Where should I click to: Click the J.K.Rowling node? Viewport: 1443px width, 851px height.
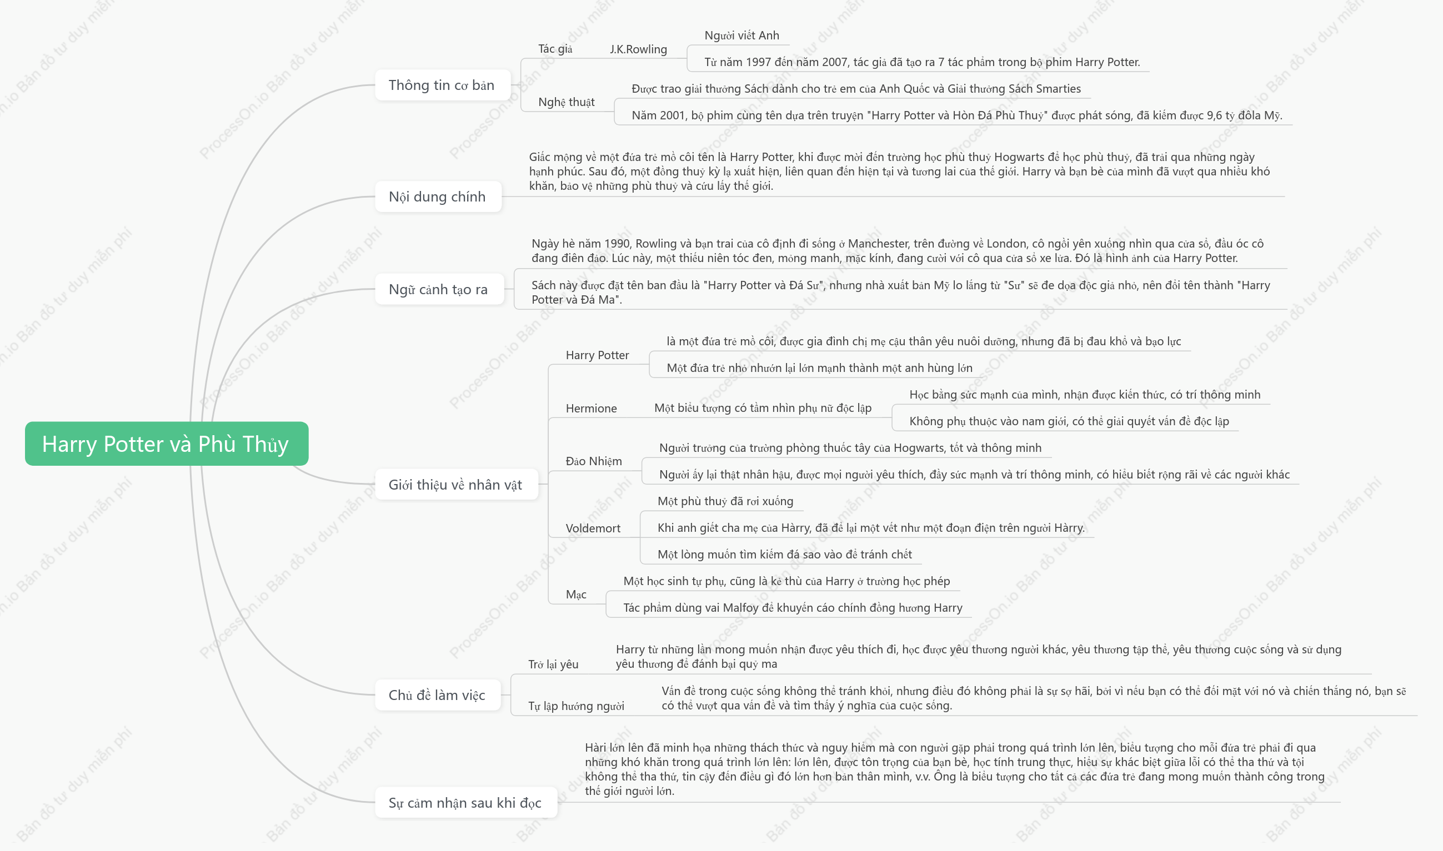coord(639,49)
